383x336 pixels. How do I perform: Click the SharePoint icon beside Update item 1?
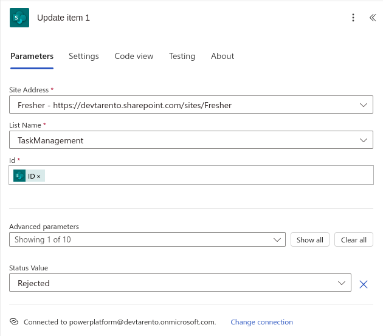19,18
